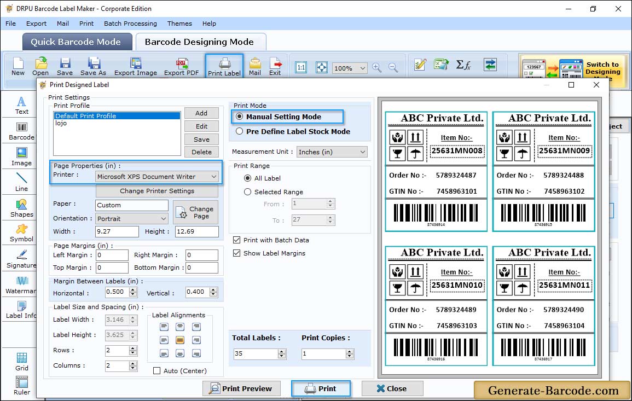
Task: Adjust the Columns spinner arrows
Action: [133, 365]
